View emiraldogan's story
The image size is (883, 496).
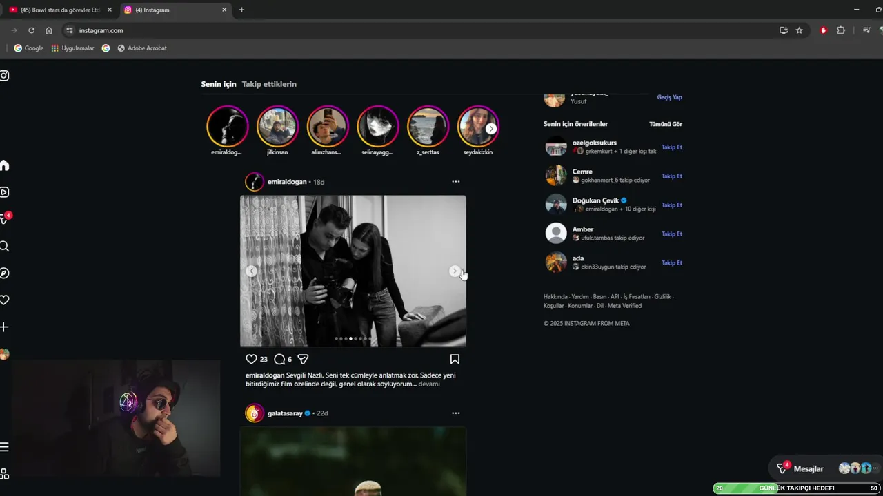click(x=227, y=126)
